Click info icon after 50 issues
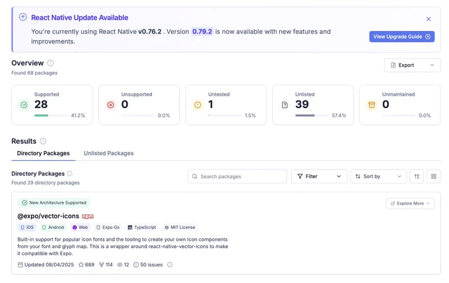449x283 pixels. (170, 265)
